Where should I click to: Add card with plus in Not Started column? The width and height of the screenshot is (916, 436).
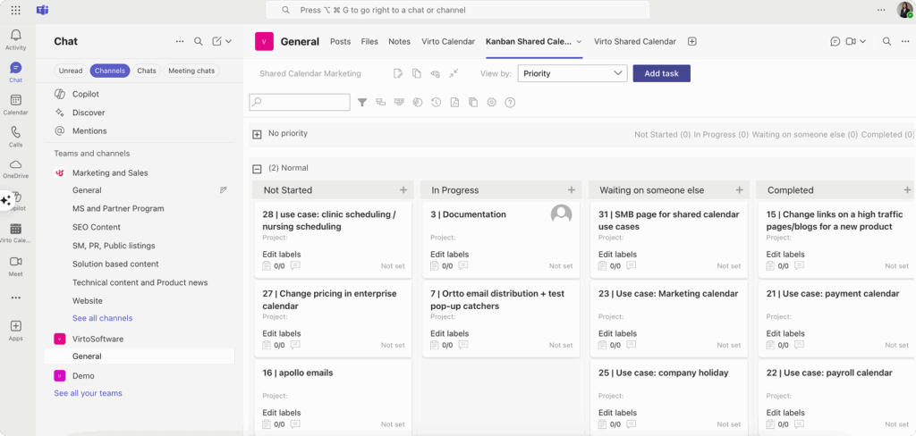tap(403, 189)
